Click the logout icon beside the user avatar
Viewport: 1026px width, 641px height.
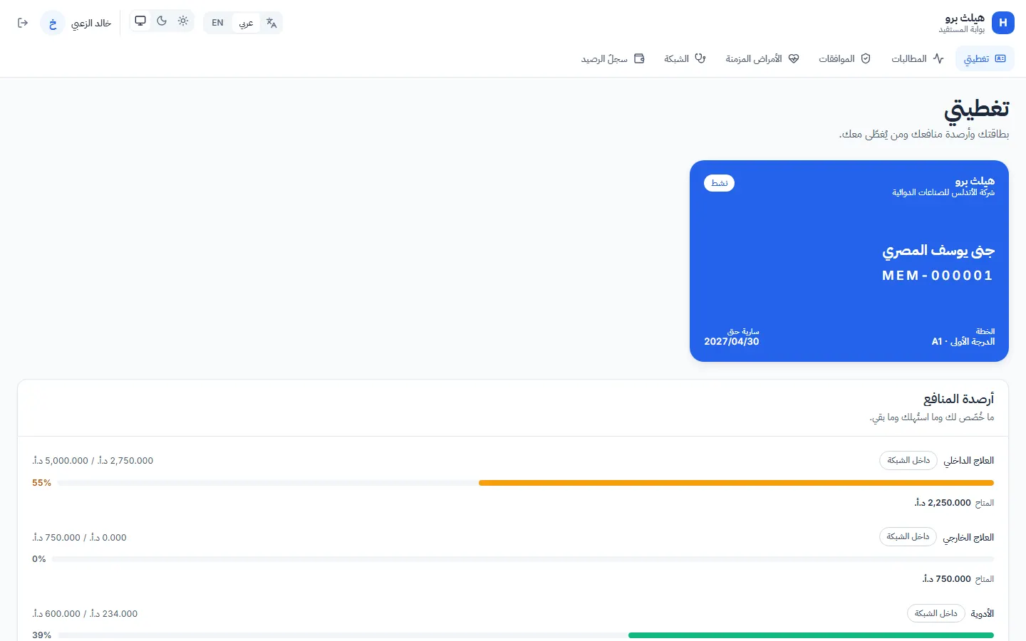tap(23, 23)
